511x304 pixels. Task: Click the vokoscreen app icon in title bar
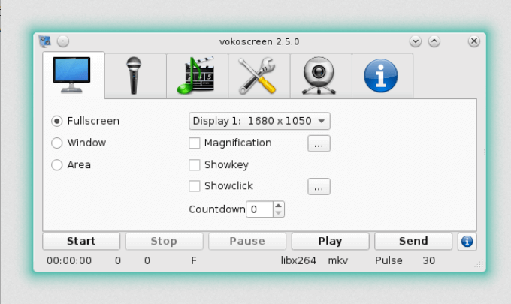coord(46,41)
